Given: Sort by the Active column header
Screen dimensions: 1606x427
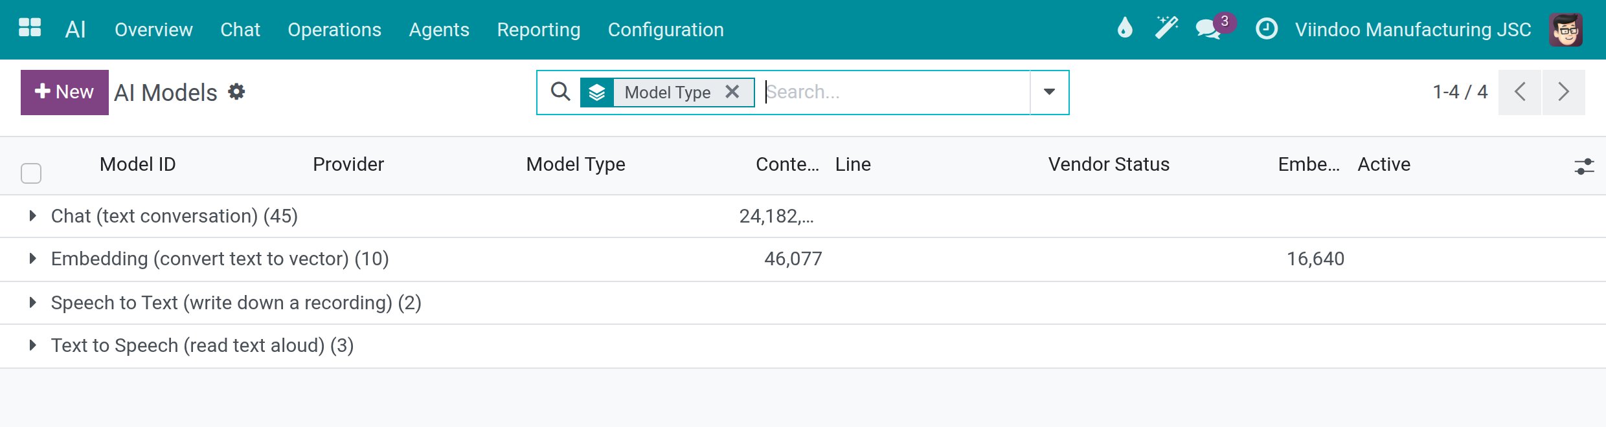Looking at the screenshot, I should [x=1384, y=164].
